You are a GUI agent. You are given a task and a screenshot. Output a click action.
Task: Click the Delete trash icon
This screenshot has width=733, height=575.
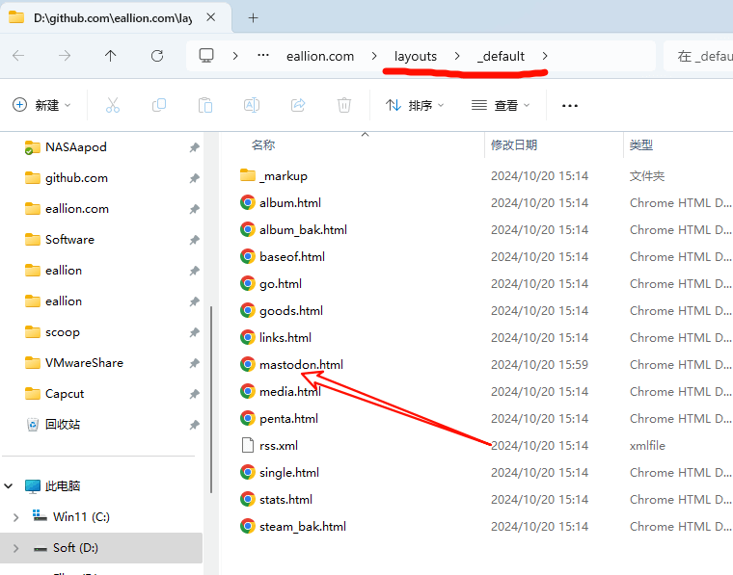344,105
